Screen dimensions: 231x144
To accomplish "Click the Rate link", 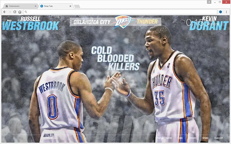I will point(180,138).
